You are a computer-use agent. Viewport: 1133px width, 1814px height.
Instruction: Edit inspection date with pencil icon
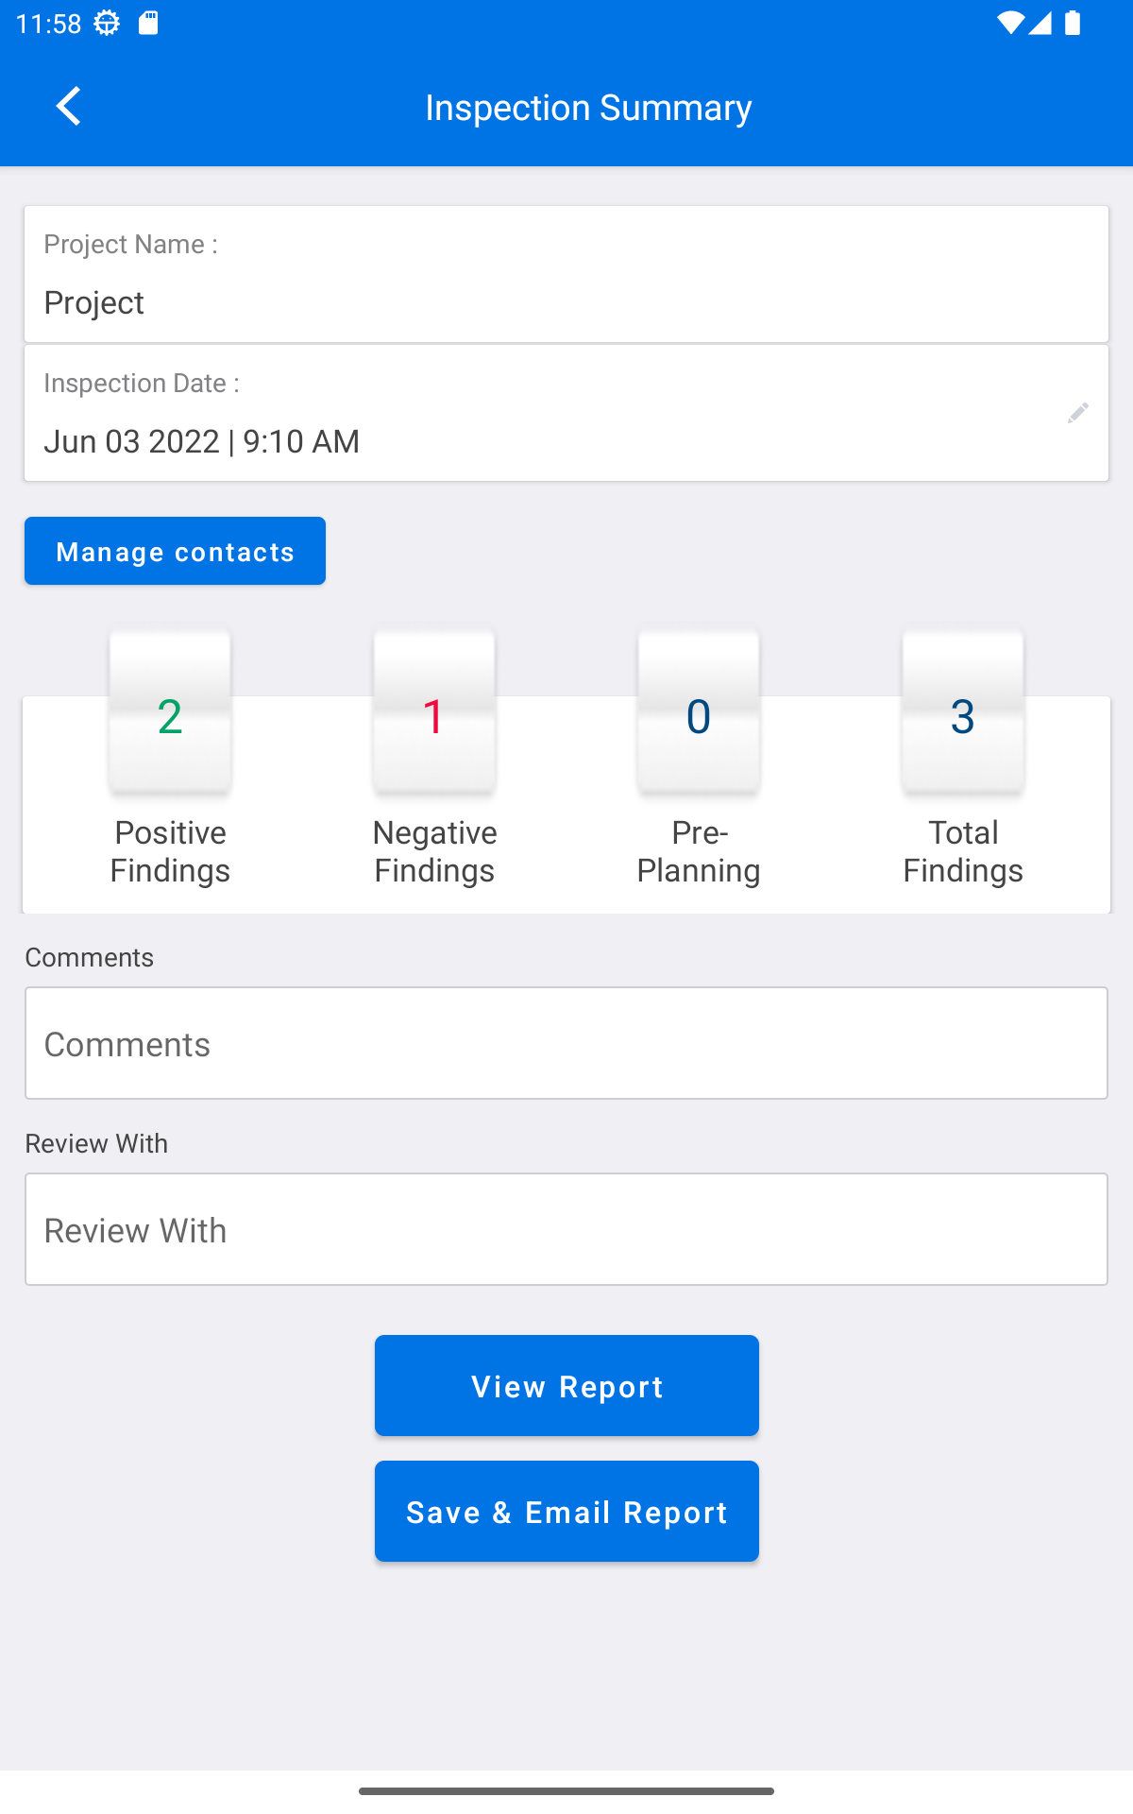(1077, 413)
